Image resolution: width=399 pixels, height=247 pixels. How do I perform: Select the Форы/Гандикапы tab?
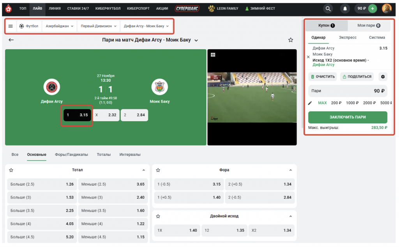[x=71, y=155]
